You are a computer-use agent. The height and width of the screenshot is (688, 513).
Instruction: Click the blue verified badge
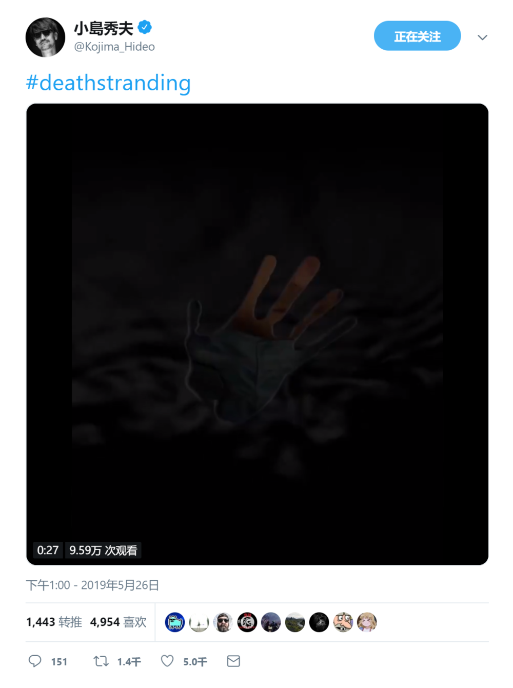click(x=145, y=27)
